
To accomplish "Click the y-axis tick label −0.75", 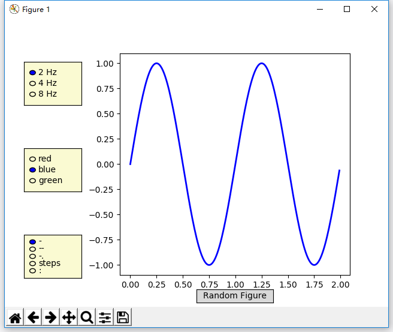I will pos(101,240).
